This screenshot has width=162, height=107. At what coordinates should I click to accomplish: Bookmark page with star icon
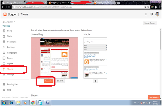pos(148,7)
